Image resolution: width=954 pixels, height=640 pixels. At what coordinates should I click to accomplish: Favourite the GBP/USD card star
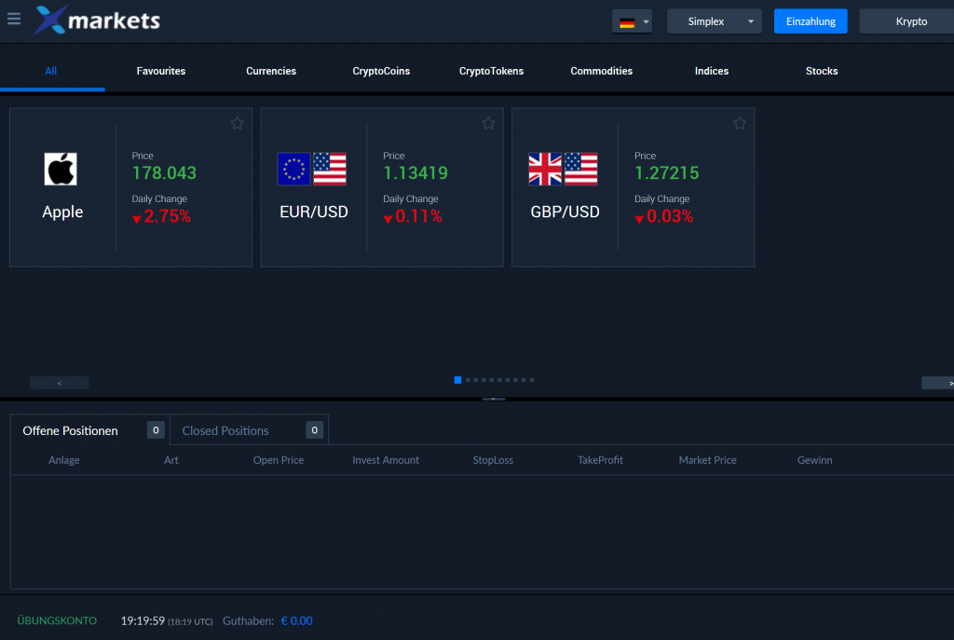[x=740, y=124]
